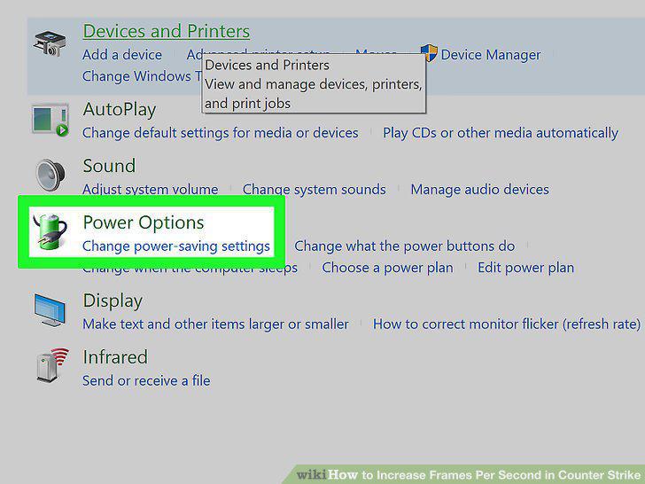Image resolution: width=645 pixels, height=484 pixels.
Task: Open the Devices and Printers camera-printer icon
Action: click(50, 43)
